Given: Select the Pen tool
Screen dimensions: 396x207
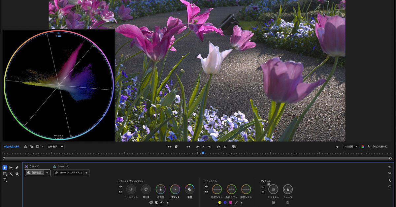Looking at the screenshot, I should 17,167.
